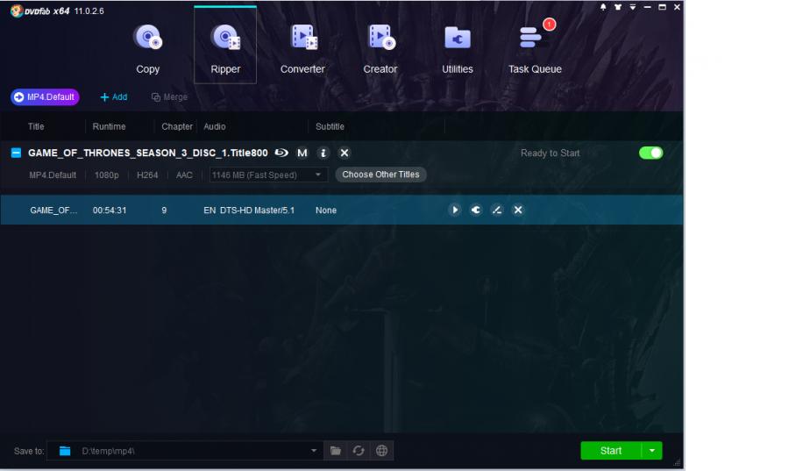Viewport: 810px width, 471px height.
Task: Click the Runtime column header
Action: 109,126
